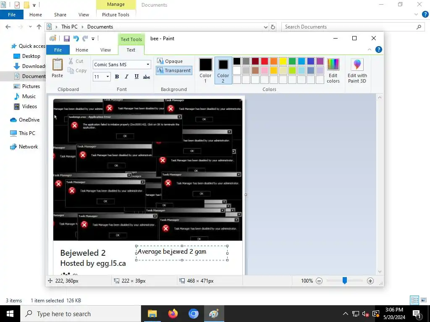The height and width of the screenshot is (322, 430).
Task: Open the notifications action center icon
Action: tap(417, 314)
